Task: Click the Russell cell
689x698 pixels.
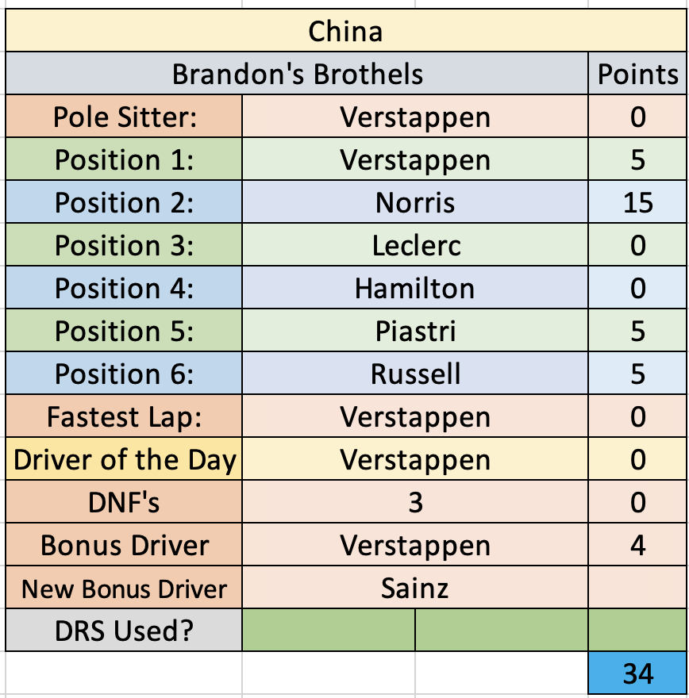Action: point(415,373)
